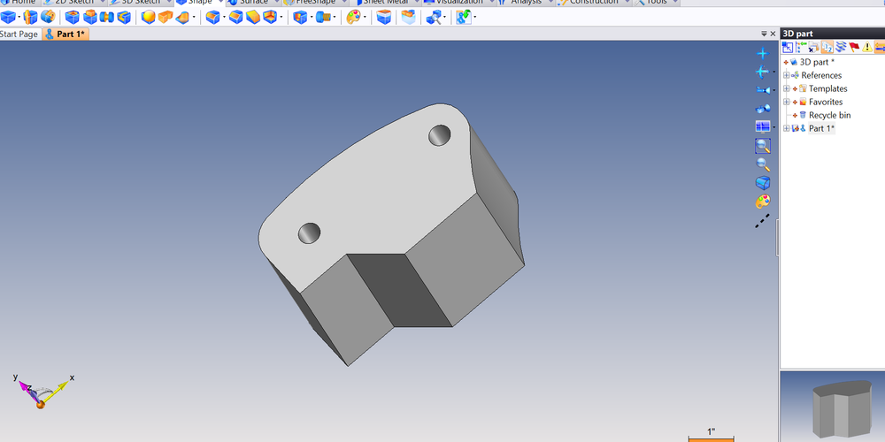Screen dimensions: 885x442
Task: Click the red flag icon in 3D part panel
Action: [853, 48]
